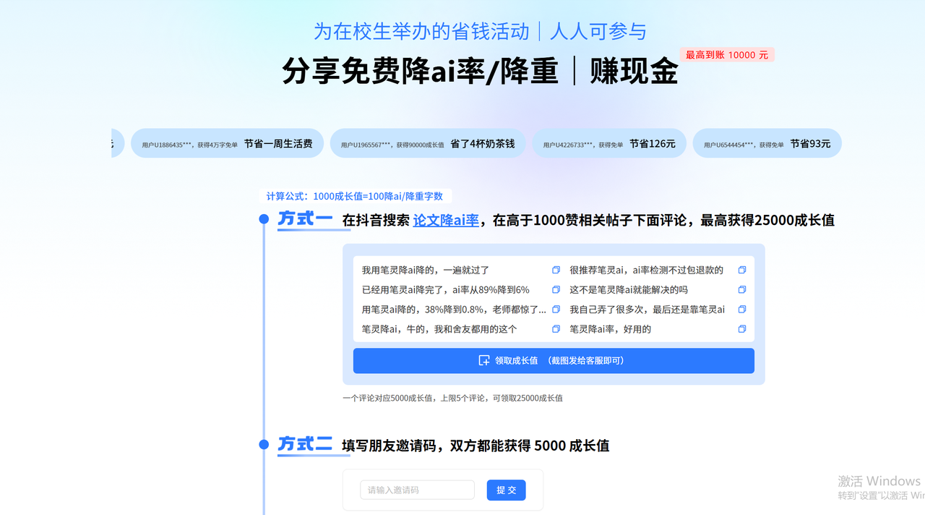Select the 节省一周生活费 user pill

(228, 143)
